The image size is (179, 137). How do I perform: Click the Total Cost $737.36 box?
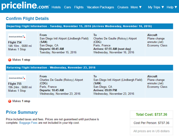coord(151,115)
